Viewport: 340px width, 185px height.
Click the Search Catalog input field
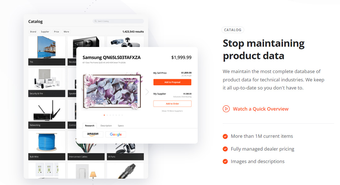118,21
